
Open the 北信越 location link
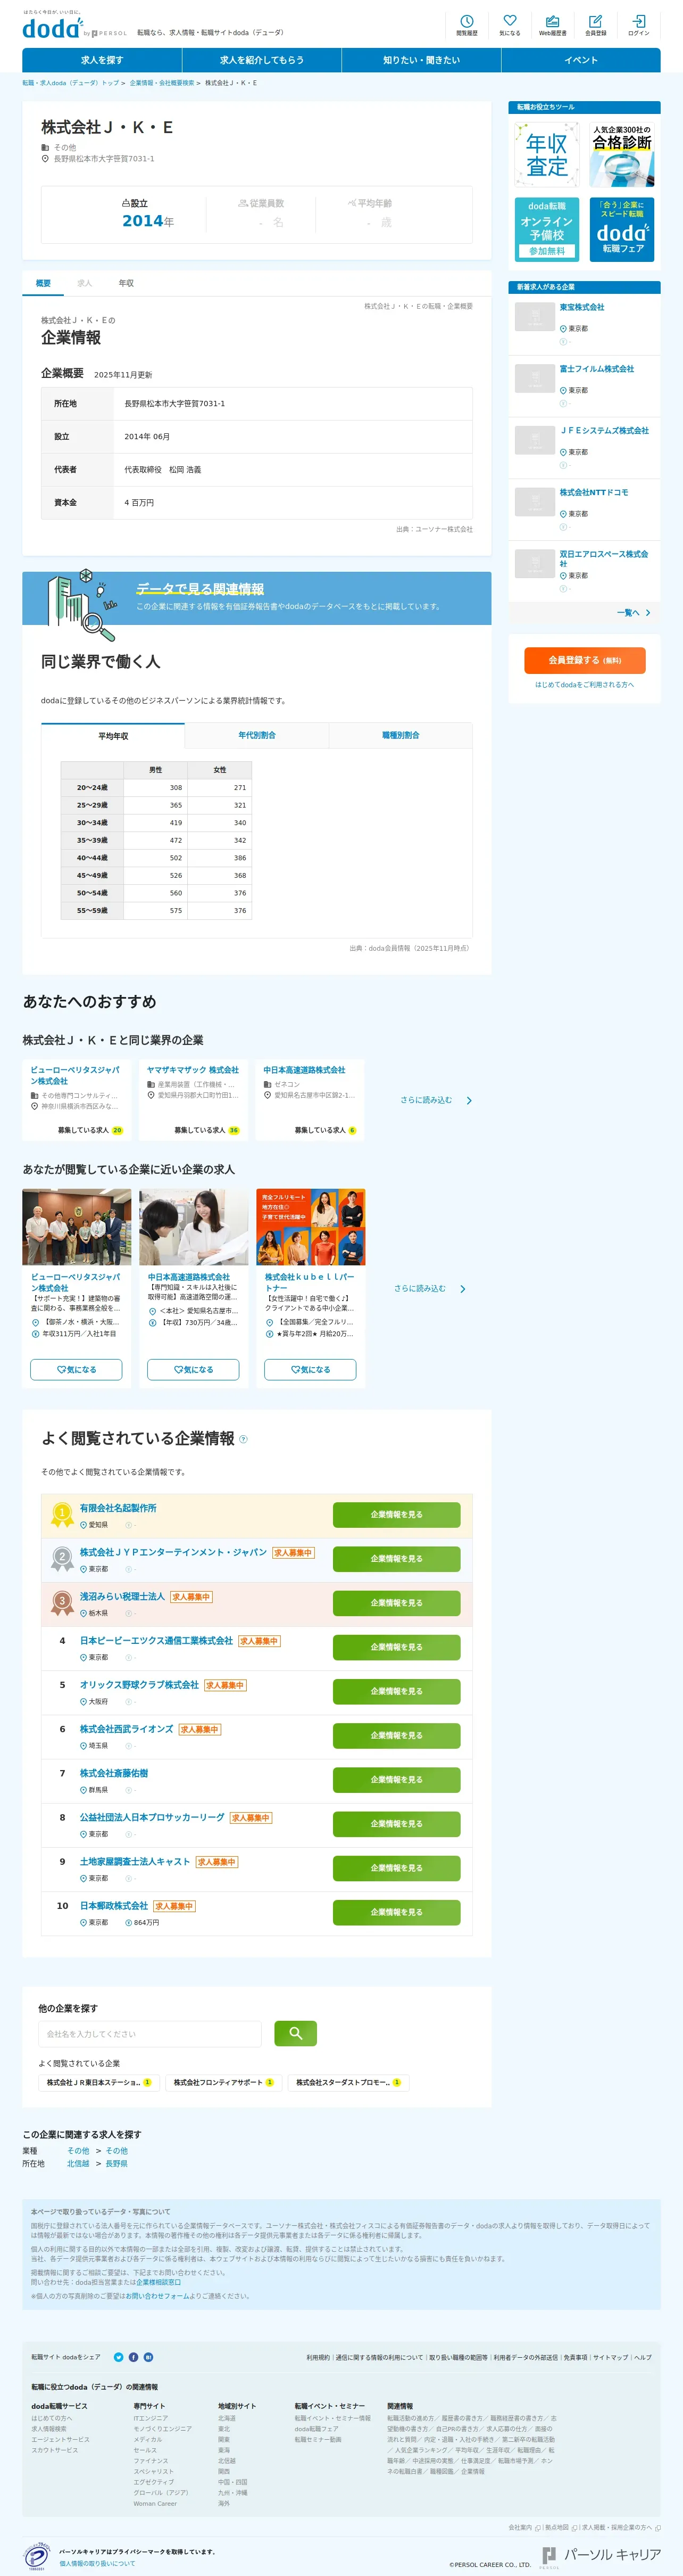pyautogui.click(x=78, y=2163)
